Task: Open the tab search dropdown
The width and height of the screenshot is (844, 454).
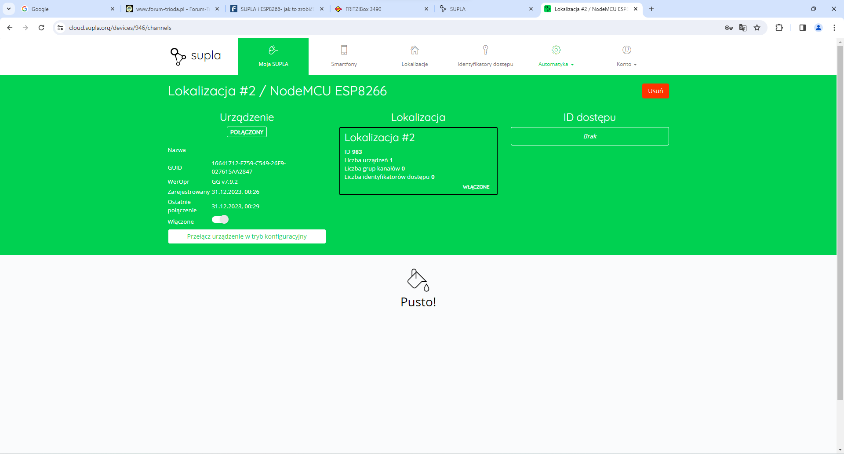Action: point(9,9)
